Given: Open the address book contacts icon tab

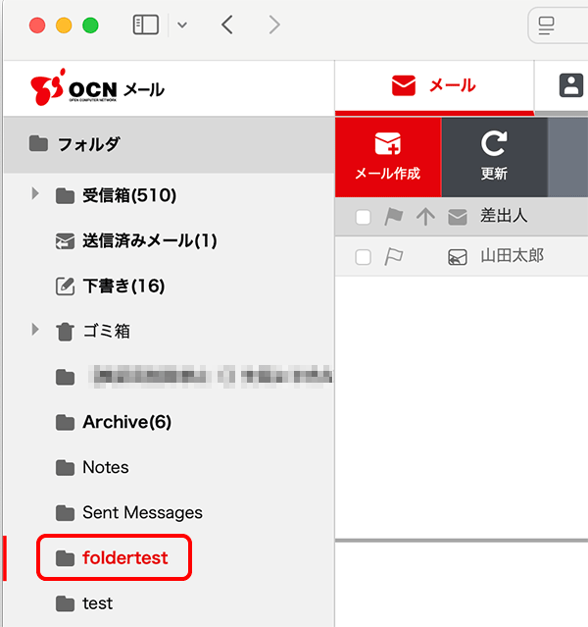Looking at the screenshot, I should (x=570, y=86).
